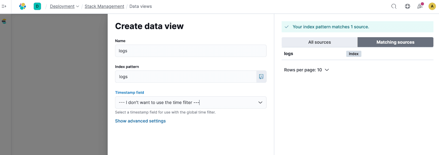Click the Index badge beside logs
This screenshot has height=155, width=439.
click(353, 54)
